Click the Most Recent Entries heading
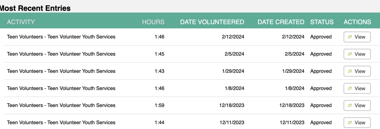This screenshot has width=380, height=129. click(35, 8)
